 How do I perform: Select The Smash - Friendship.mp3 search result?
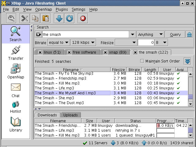point(111,78)
